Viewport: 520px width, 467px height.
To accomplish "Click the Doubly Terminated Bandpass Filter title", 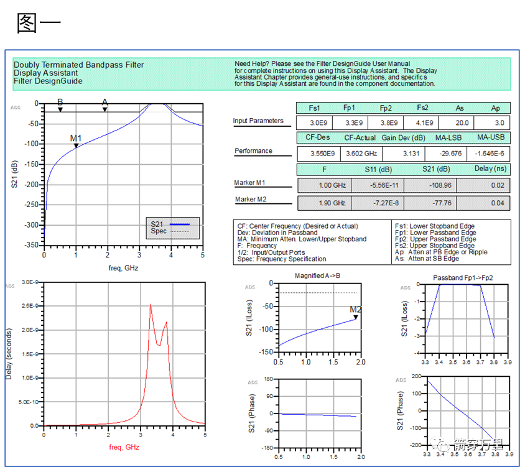I will (78, 65).
